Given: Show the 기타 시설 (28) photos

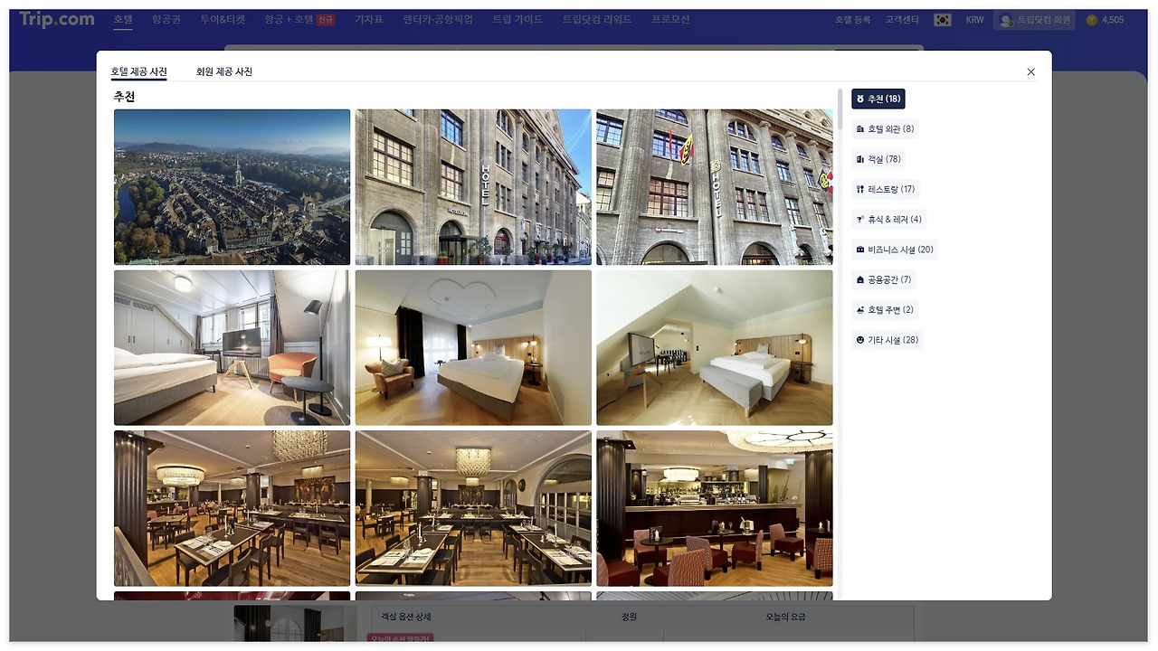Looking at the screenshot, I should coord(887,340).
